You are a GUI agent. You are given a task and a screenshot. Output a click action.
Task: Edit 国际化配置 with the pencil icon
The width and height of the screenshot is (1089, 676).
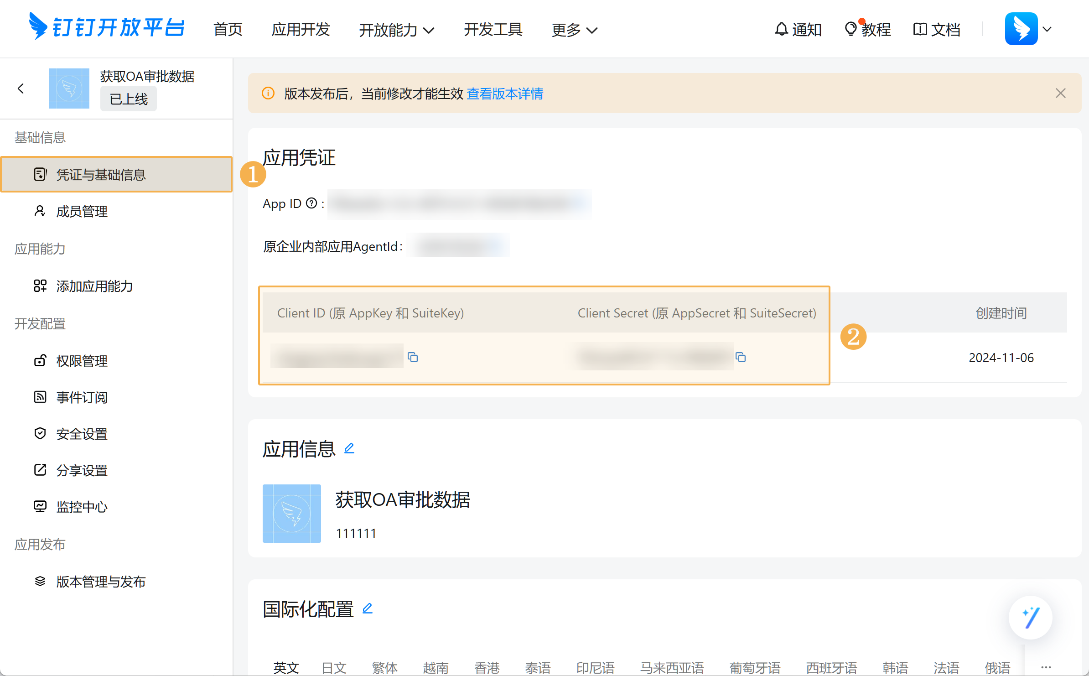(x=368, y=608)
